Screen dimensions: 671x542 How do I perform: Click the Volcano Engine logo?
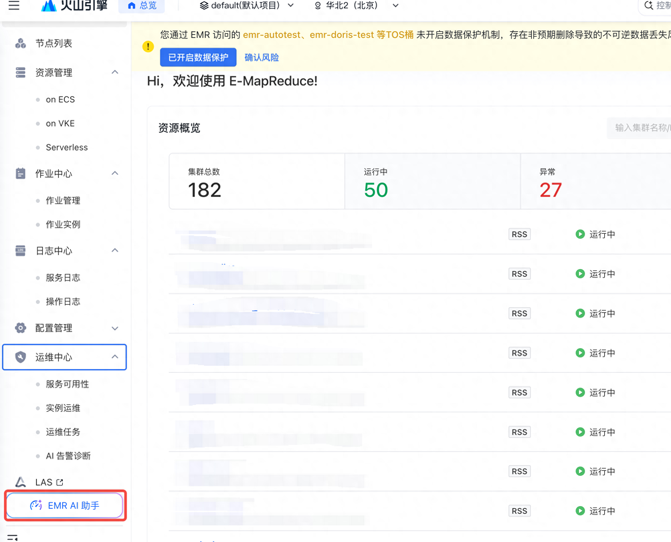click(74, 5)
